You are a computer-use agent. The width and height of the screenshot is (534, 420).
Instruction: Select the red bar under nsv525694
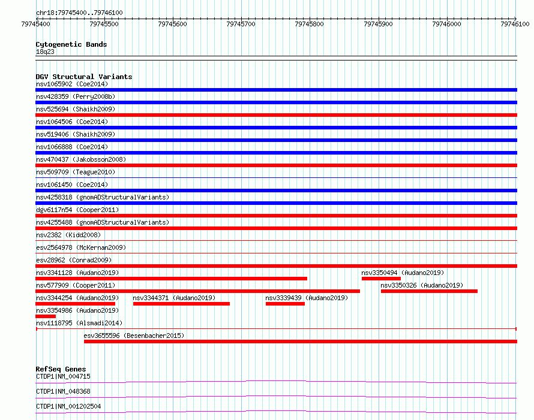[276, 115]
